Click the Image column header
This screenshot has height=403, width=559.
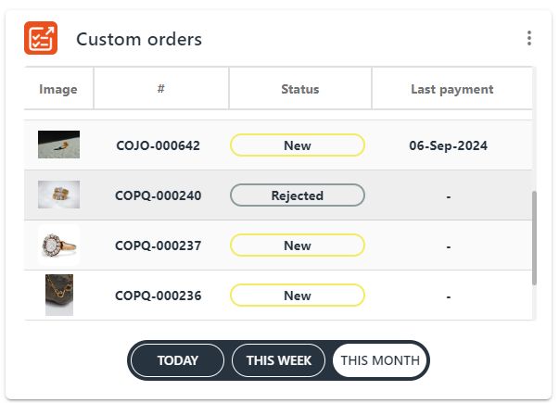pyautogui.click(x=58, y=89)
